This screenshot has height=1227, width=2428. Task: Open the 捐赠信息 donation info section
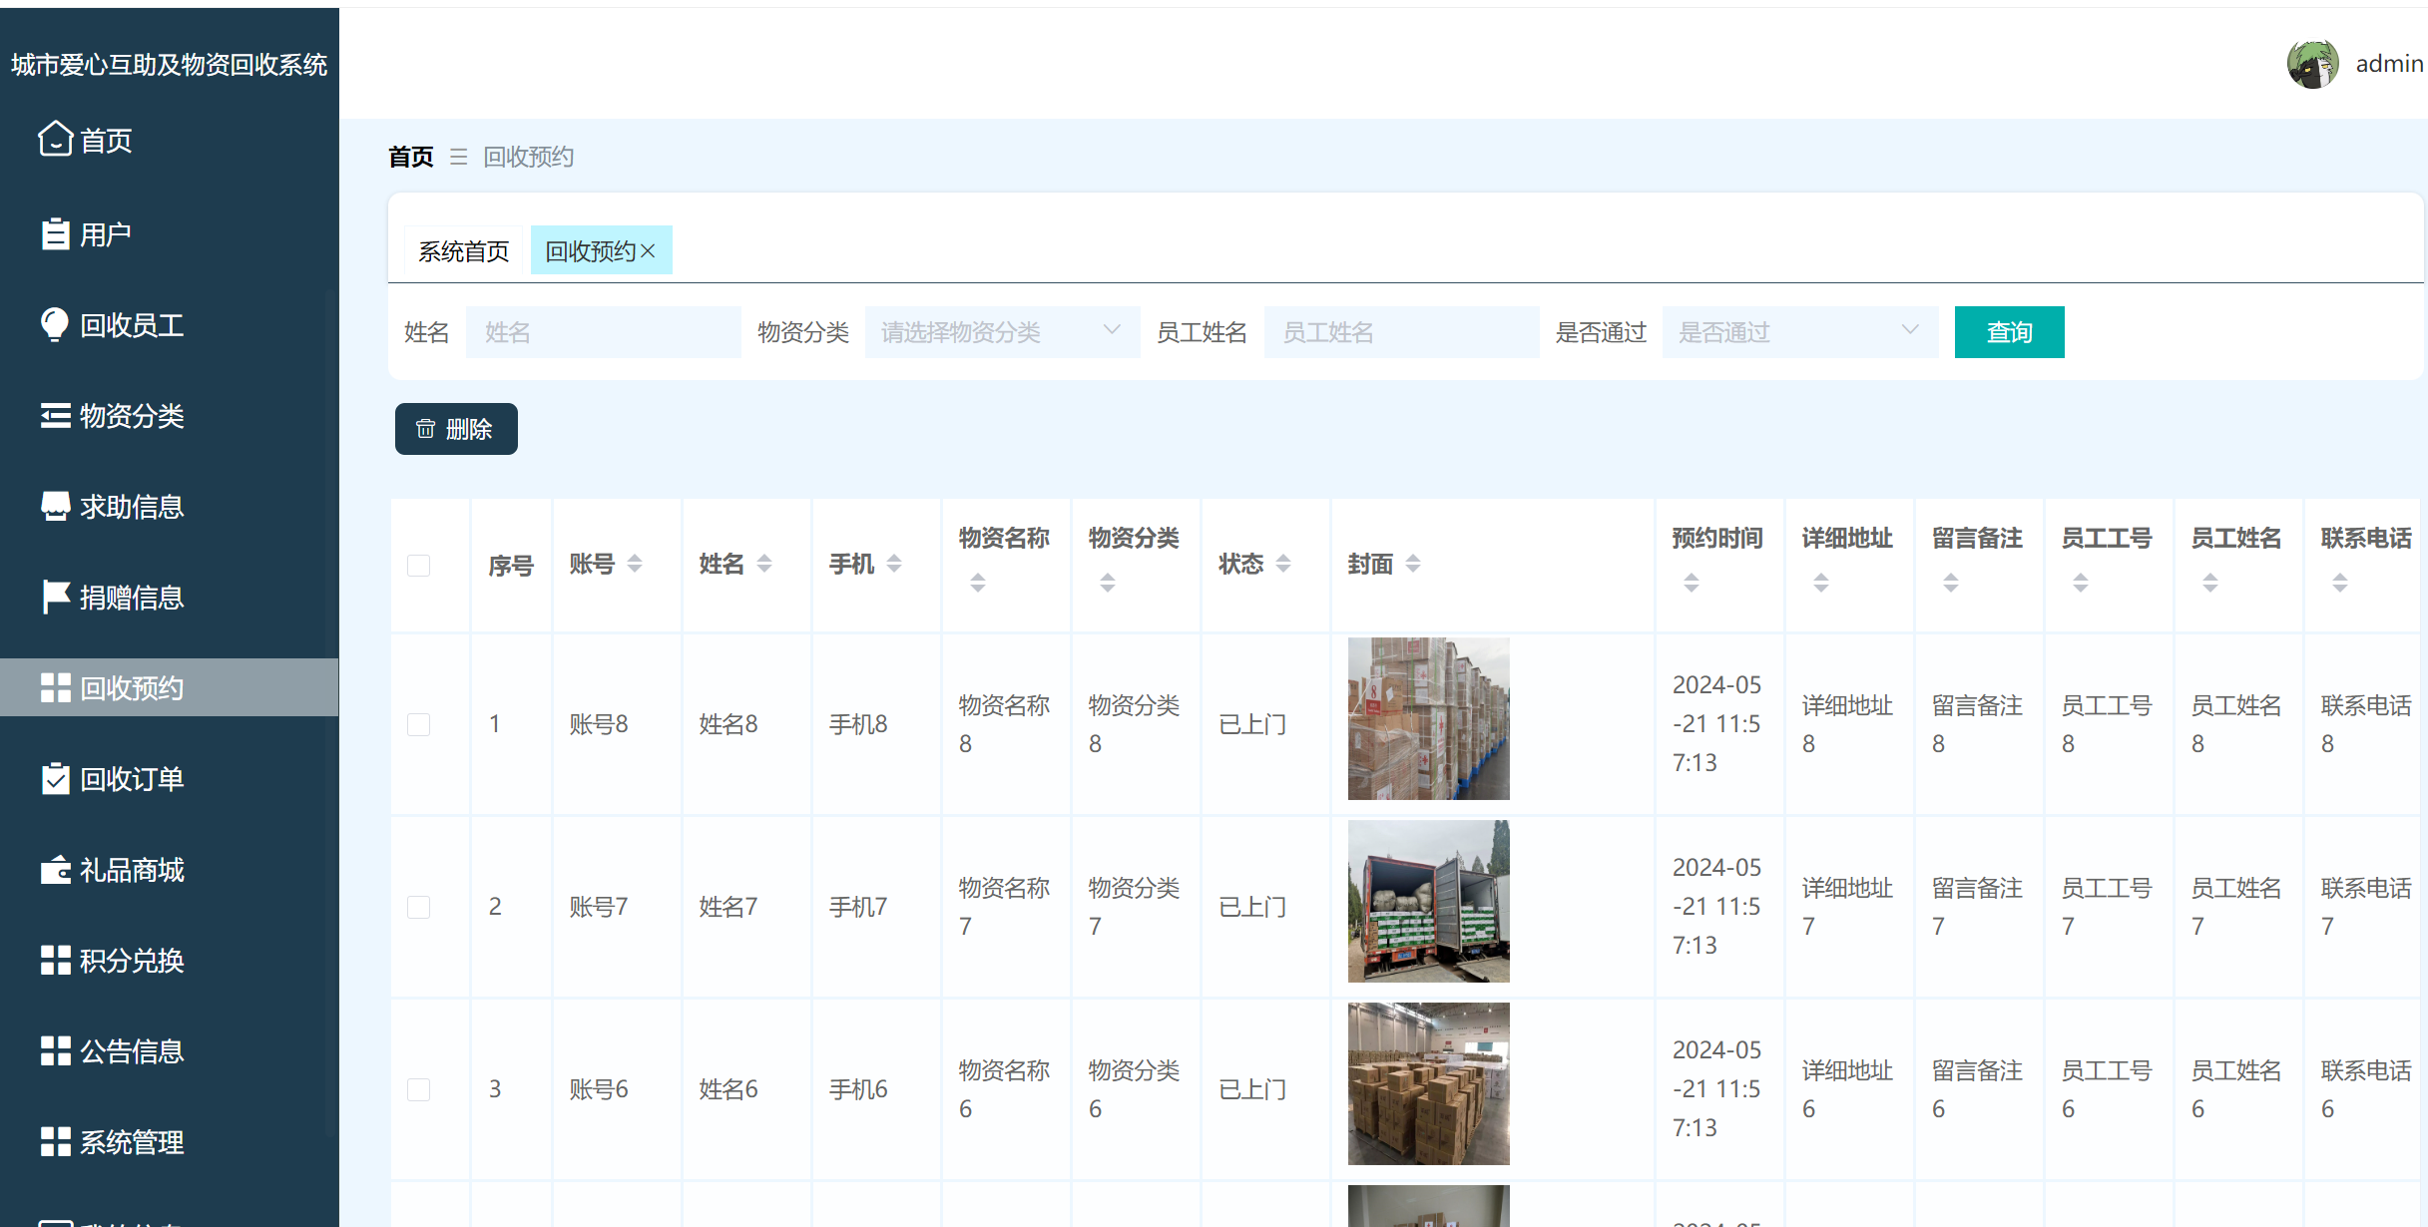point(56,597)
